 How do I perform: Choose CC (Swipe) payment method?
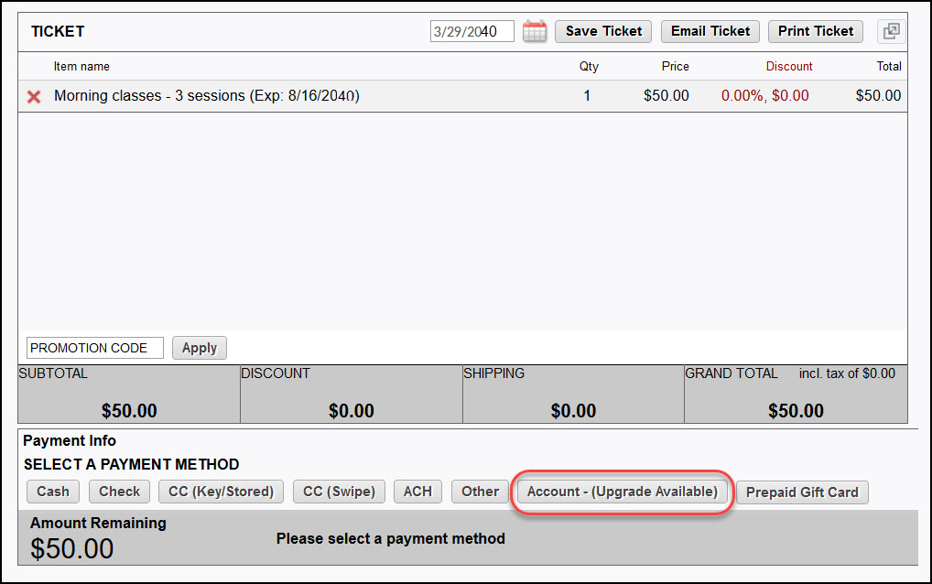(339, 492)
